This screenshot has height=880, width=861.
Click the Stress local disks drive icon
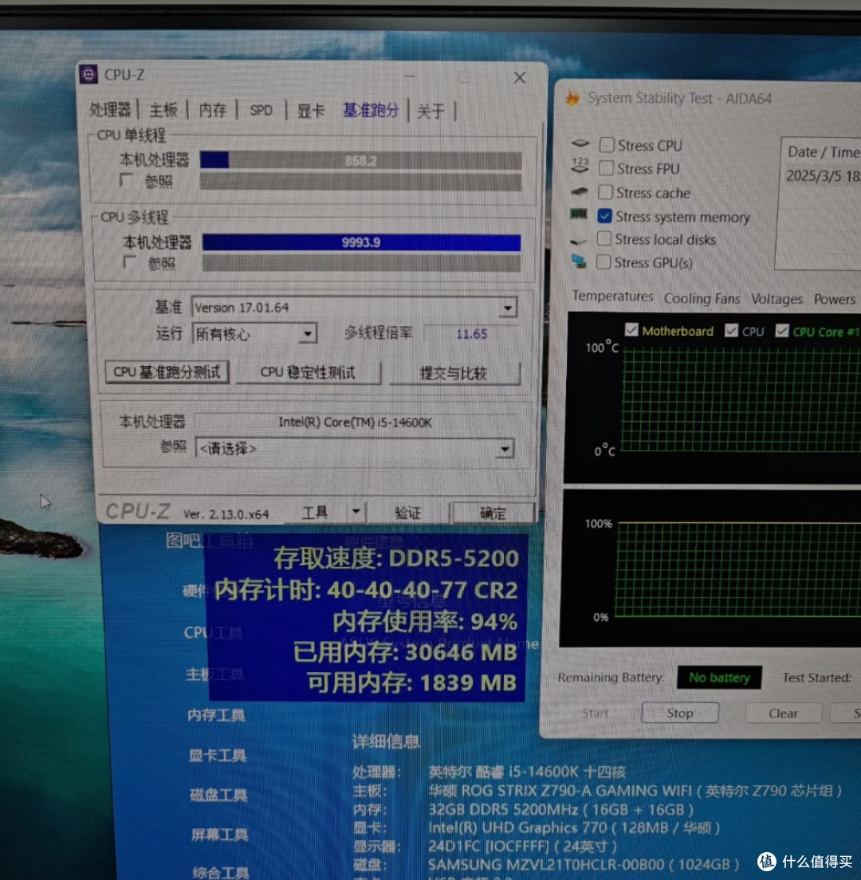coord(578,241)
